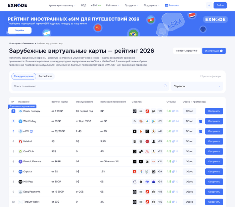The width and height of the screenshot is (235, 207).
Task: Click the Плати по миру logo icon
Action: pos(20,111)
